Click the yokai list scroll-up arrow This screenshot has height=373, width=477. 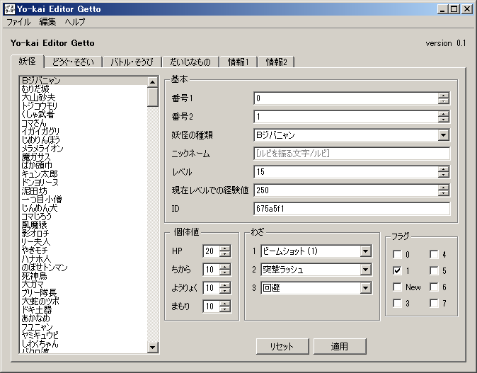tap(152, 82)
